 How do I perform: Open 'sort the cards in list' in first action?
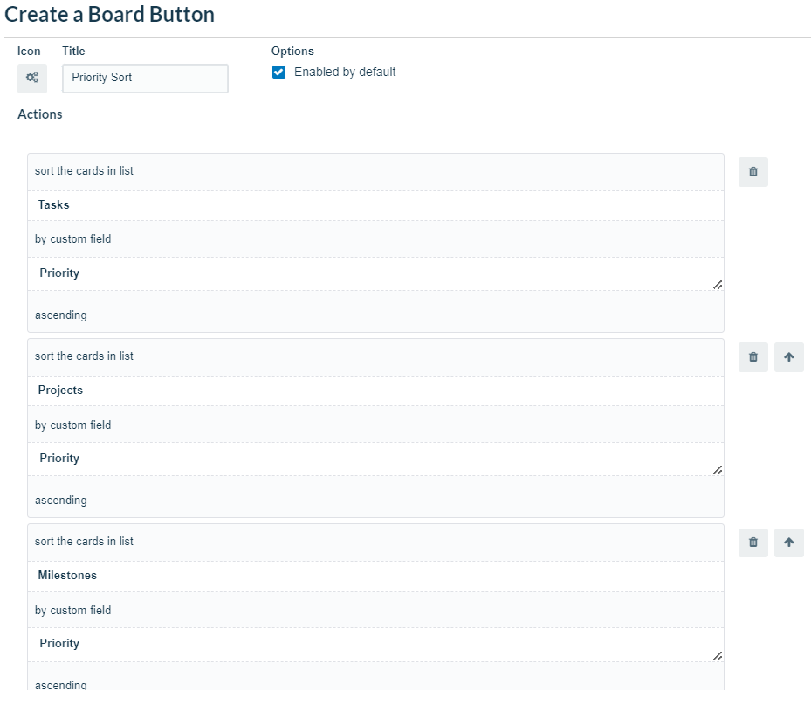point(375,171)
